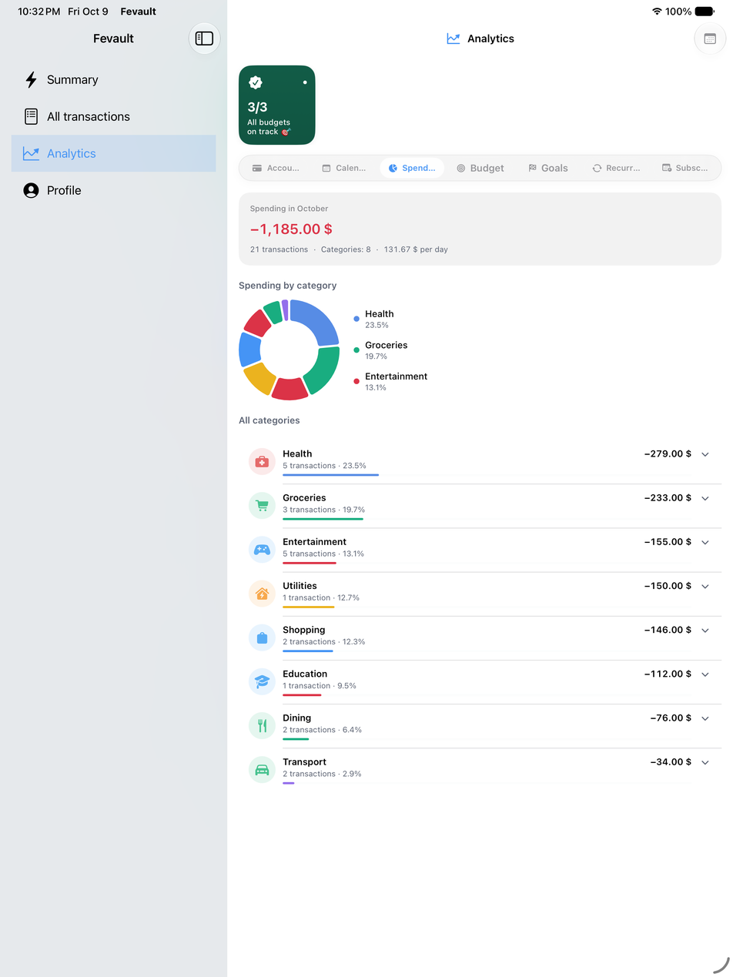Expand the Utilities category chevron

click(x=705, y=586)
